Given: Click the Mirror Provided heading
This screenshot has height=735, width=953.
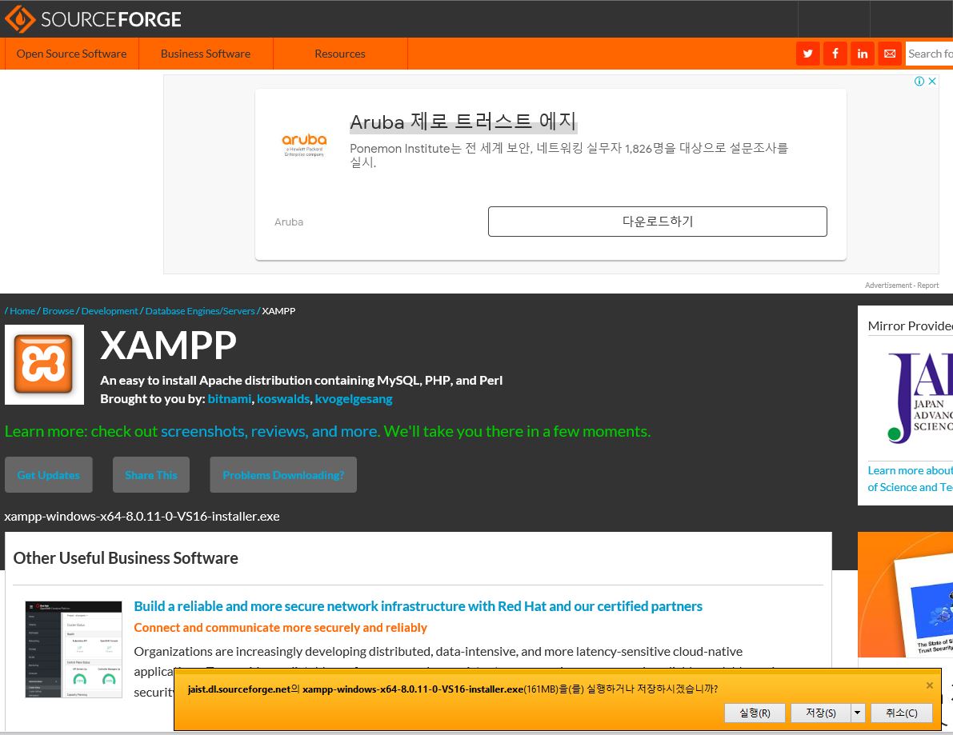Looking at the screenshot, I should tap(910, 326).
